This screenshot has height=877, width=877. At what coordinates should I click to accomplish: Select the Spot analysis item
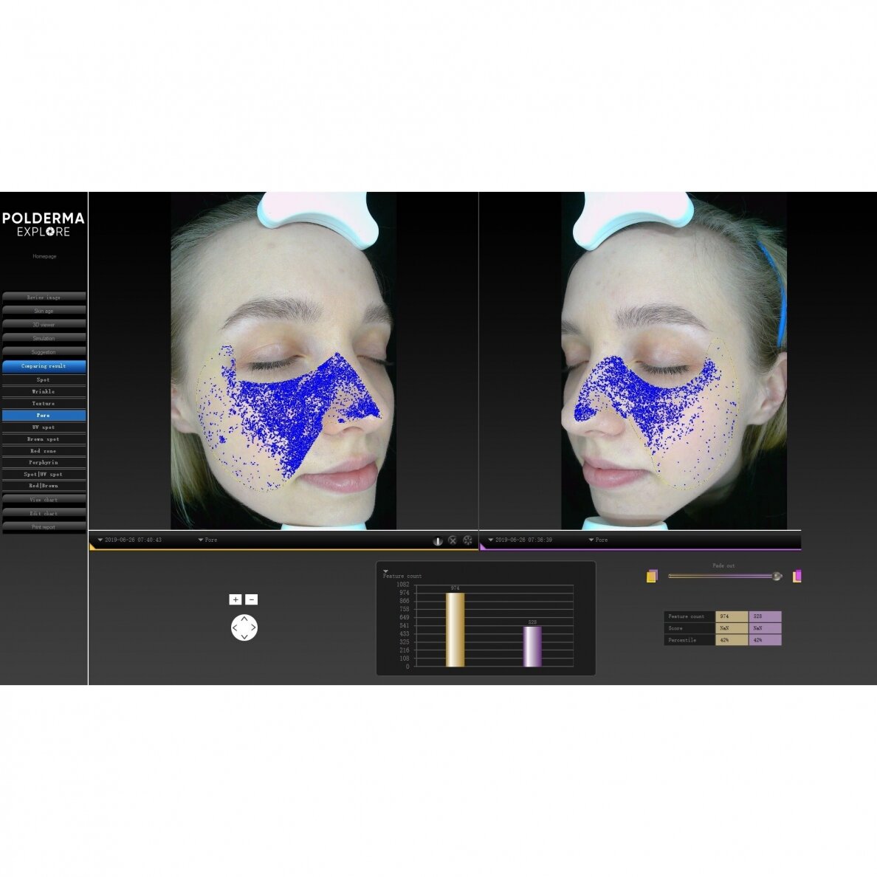click(x=44, y=379)
